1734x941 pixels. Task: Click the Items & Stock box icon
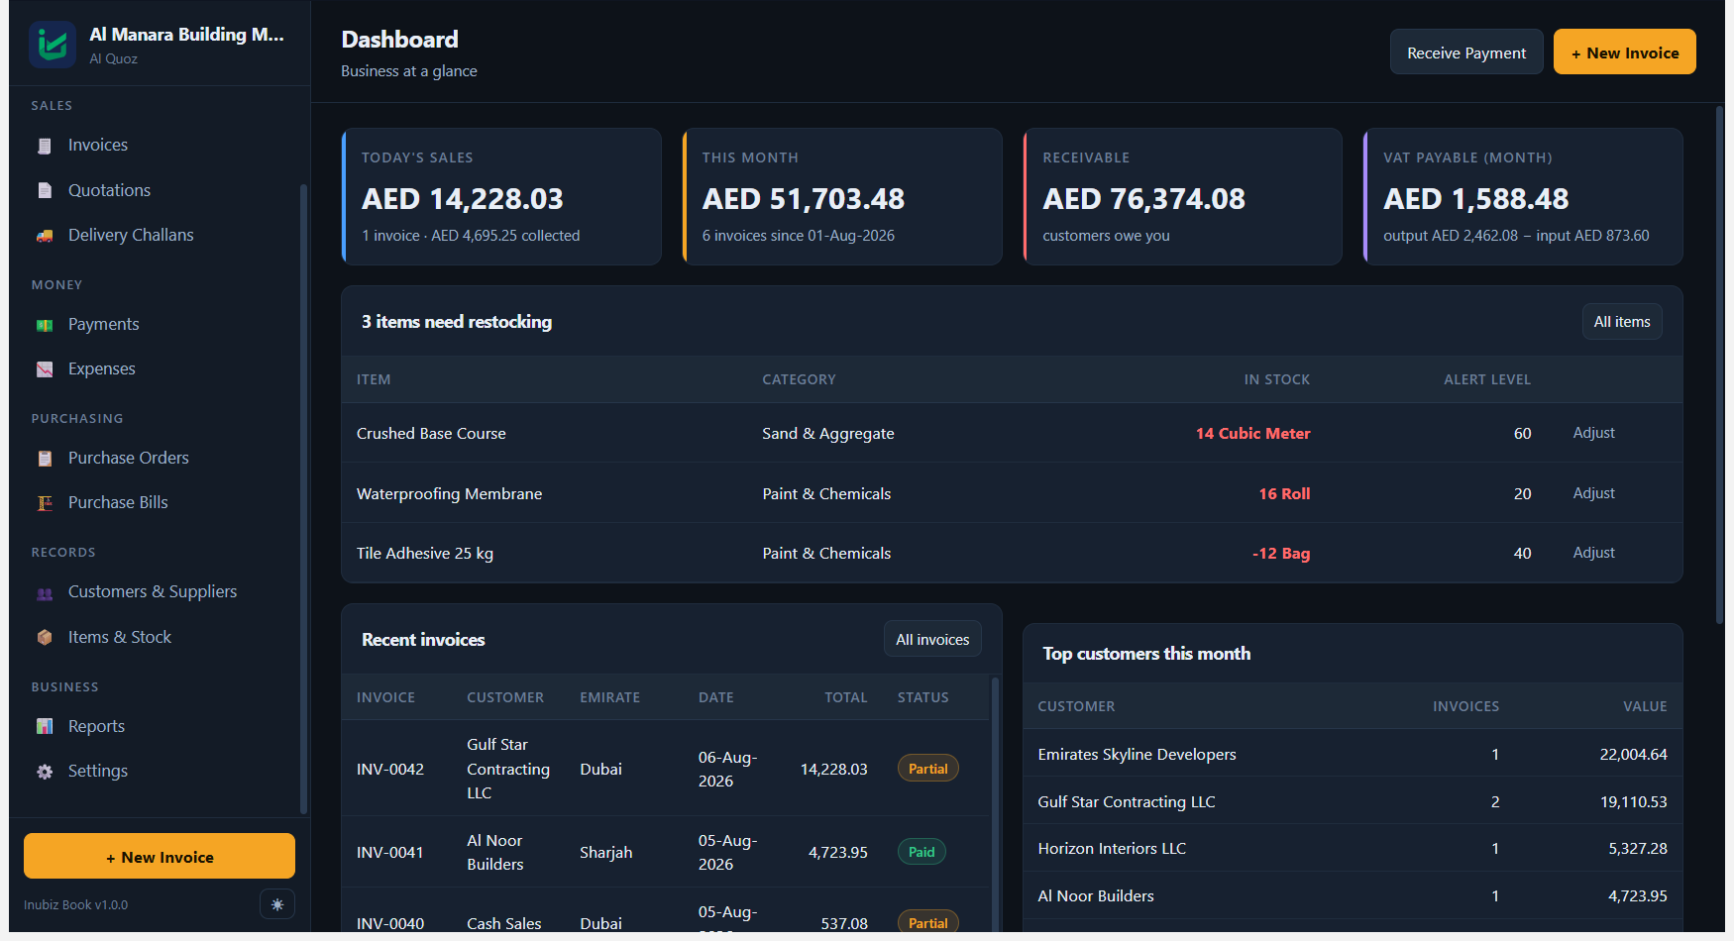[45, 638]
